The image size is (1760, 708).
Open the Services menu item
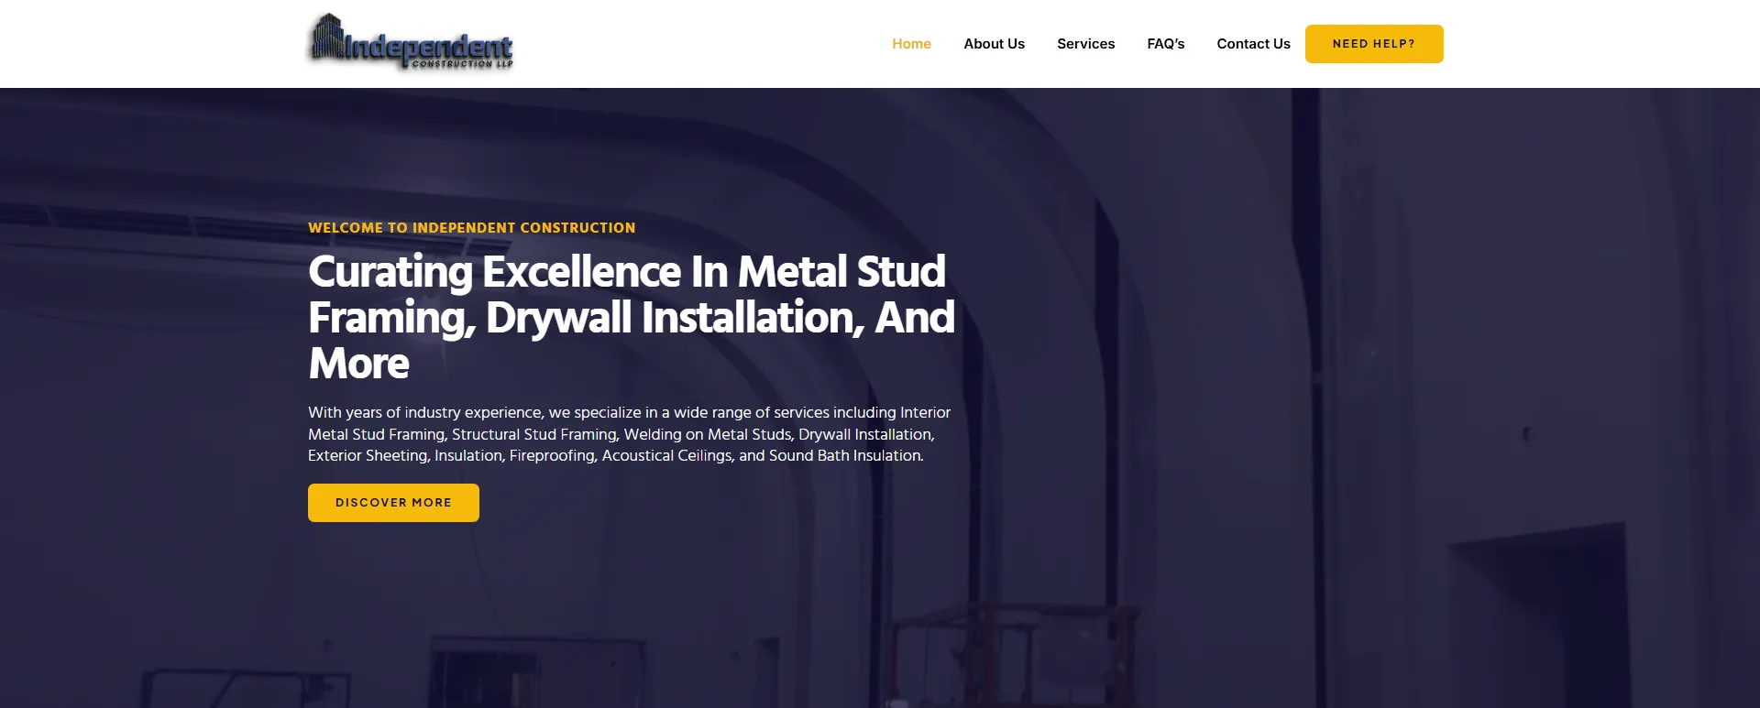(x=1085, y=44)
